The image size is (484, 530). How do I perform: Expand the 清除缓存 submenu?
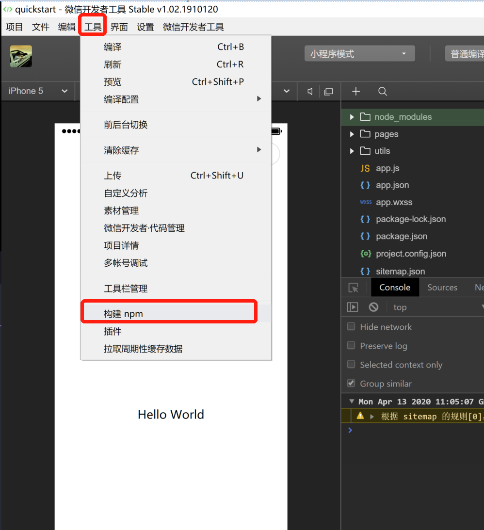click(176, 150)
